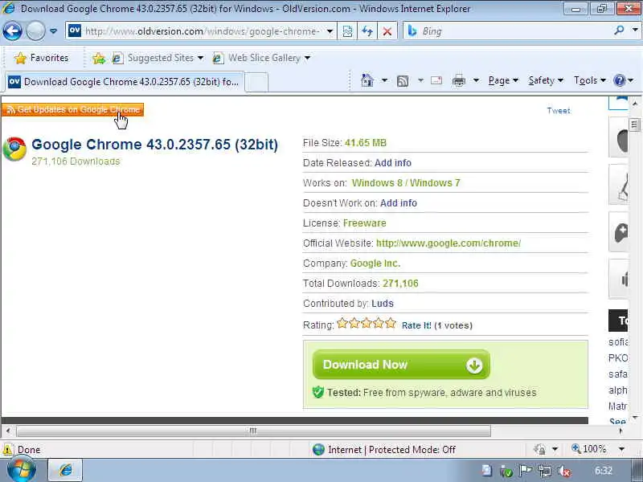This screenshot has height=482, width=643.
Task: Click the Read Mail icon
Action: click(436, 80)
